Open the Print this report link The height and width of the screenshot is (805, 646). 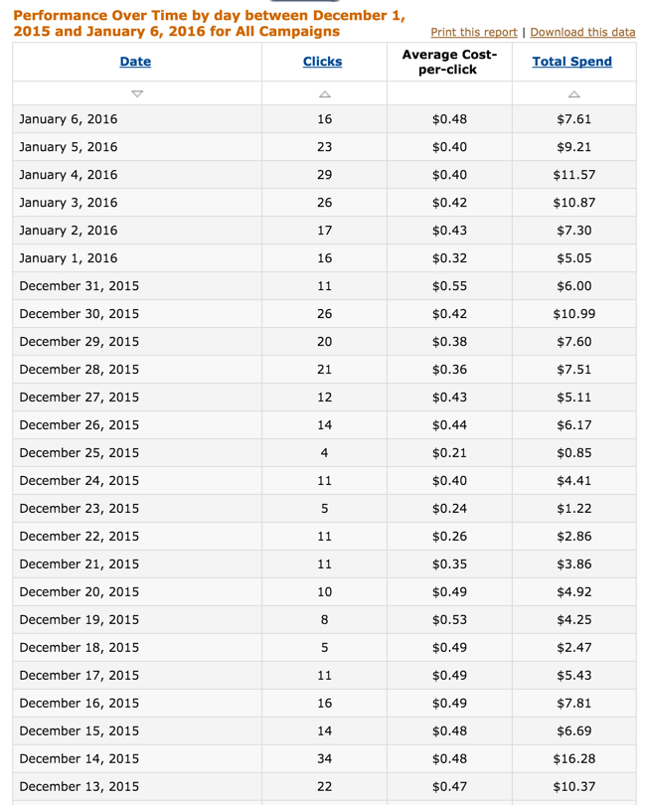tap(473, 32)
